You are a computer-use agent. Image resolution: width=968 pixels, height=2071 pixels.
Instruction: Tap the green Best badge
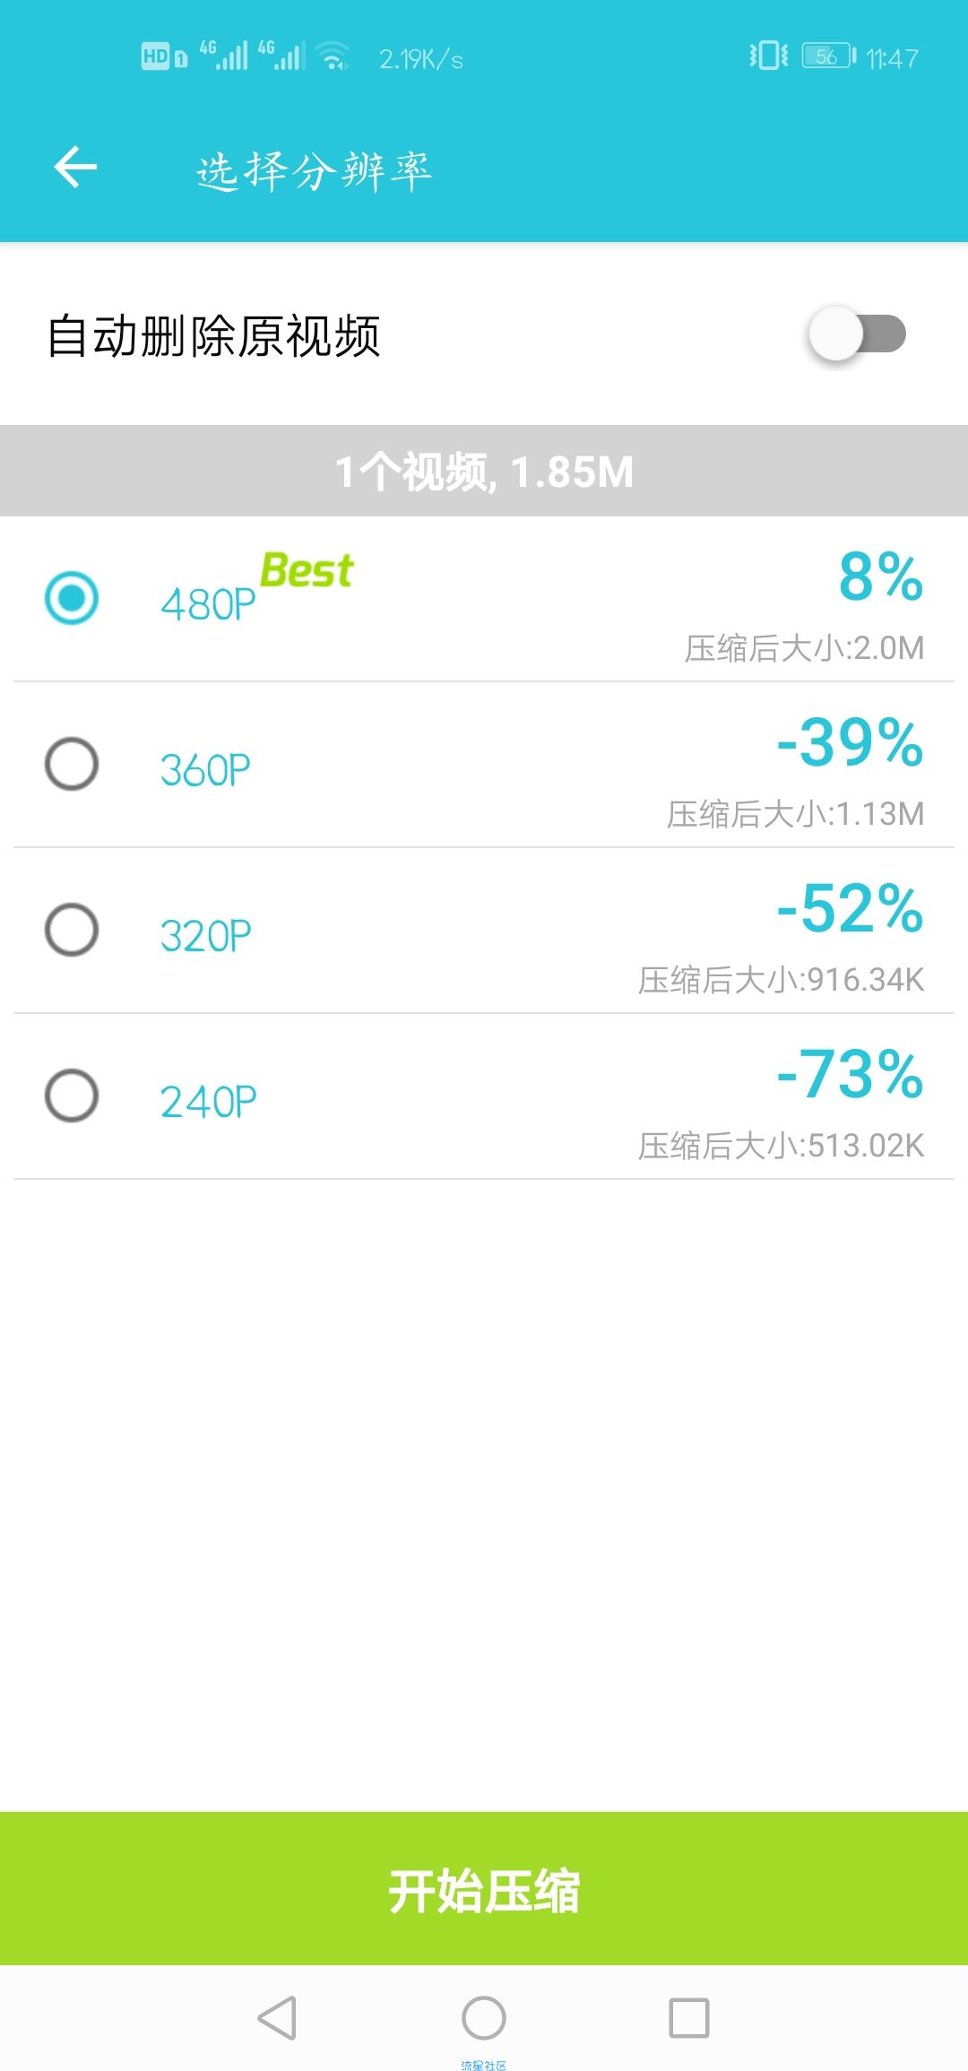point(307,571)
